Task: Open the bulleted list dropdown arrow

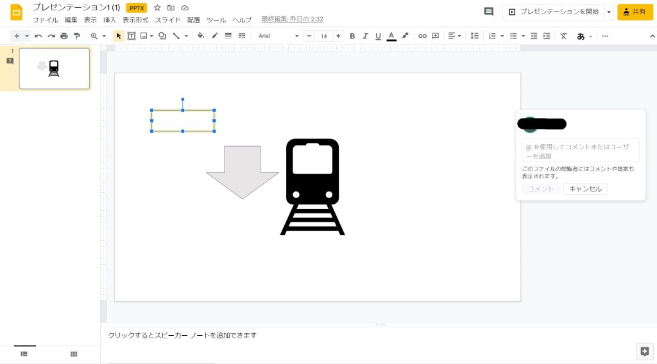Action: point(524,36)
